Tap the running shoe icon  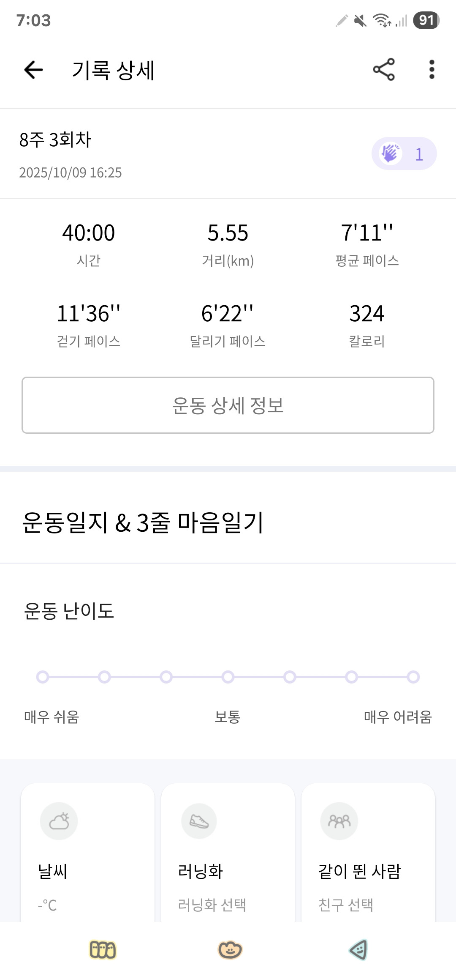(x=199, y=821)
